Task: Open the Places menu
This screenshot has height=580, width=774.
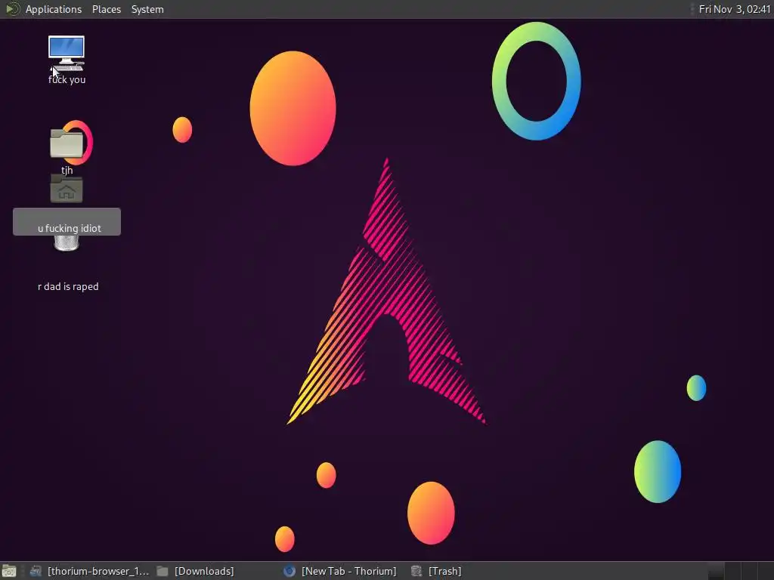Action: click(106, 9)
